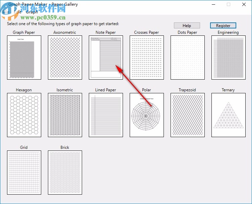Click the Ternary label text

228,90
